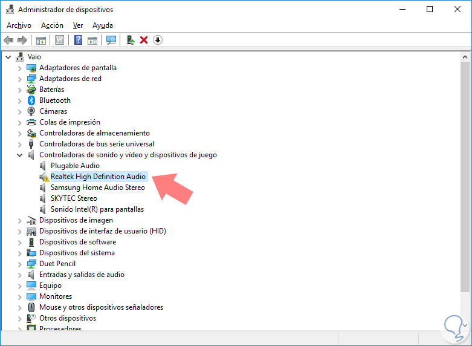Collapse Controladoras de sonido y vídeo
This screenshot has width=472, height=346.
pos(19,155)
